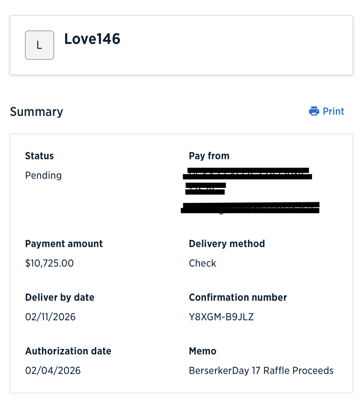Click the Pay from label
The height and width of the screenshot is (402, 361).
pyautogui.click(x=209, y=156)
